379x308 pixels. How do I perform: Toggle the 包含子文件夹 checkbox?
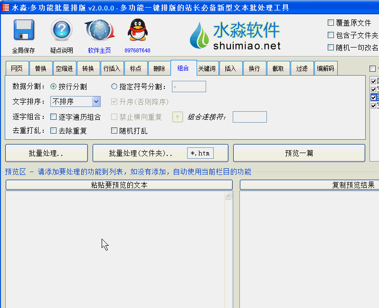point(331,35)
